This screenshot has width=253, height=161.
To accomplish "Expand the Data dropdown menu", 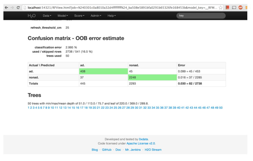I will [x=47, y=16].
